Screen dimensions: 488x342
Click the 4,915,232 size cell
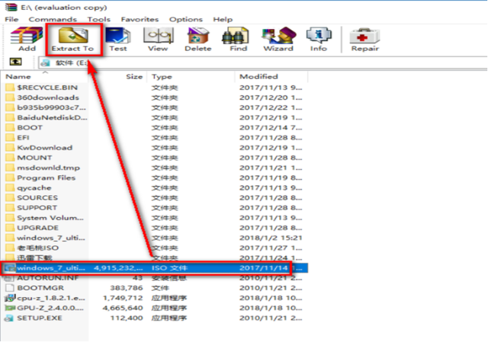[x=118, y=267]
